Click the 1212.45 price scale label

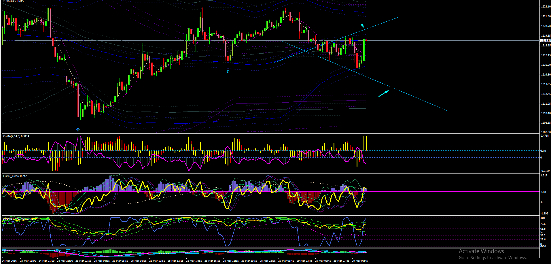(x=546, y=94)
